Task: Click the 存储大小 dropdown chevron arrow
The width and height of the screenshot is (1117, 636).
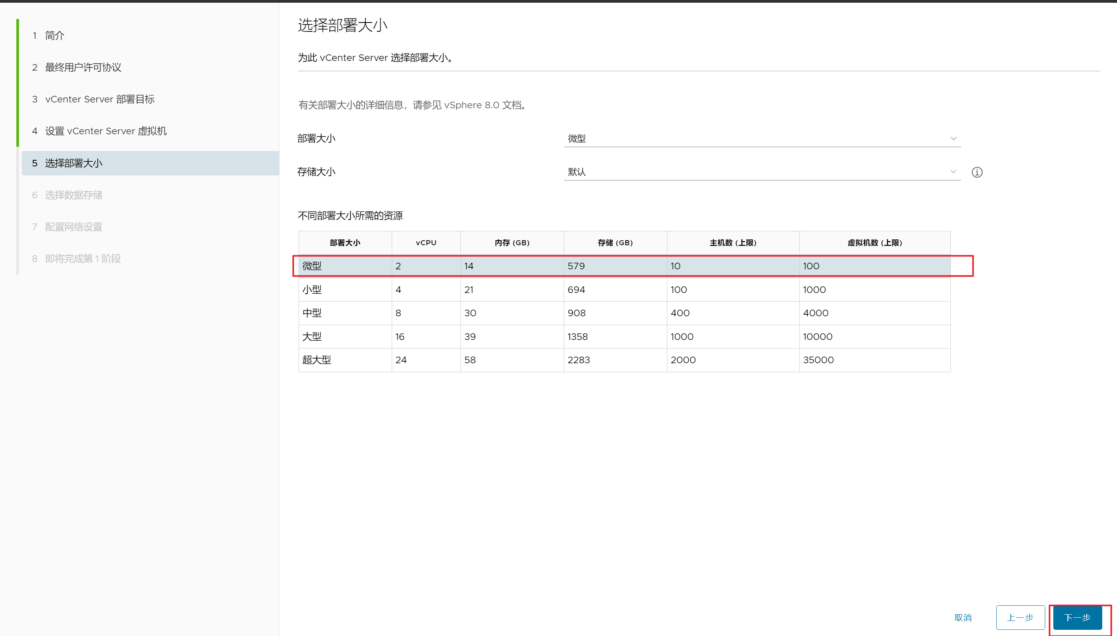Action: click(x=953, y=172)
